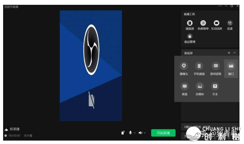Screen dimensions: 244x144
Task: Select 窗口 window source
Action: tap(231, 68)
